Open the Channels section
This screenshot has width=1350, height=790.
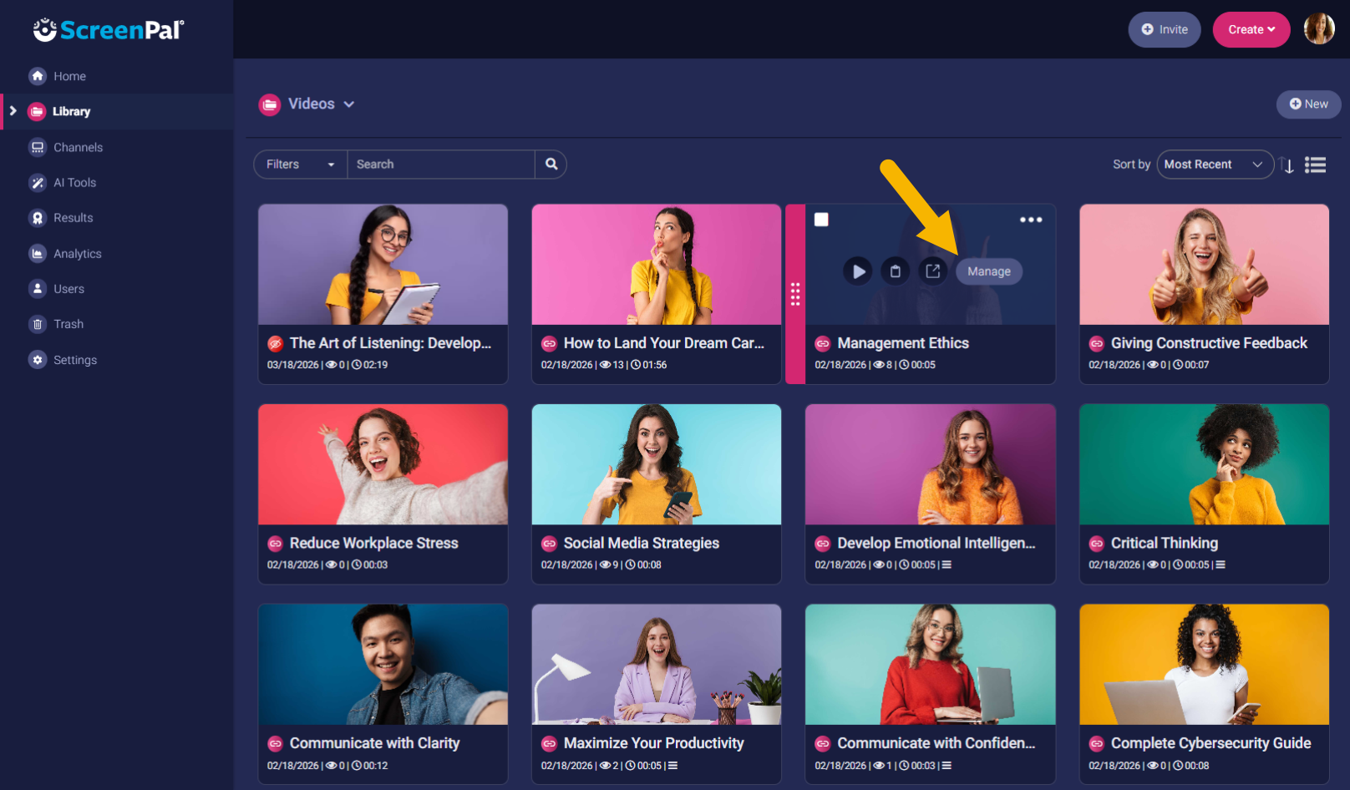[x=77, y=147]
